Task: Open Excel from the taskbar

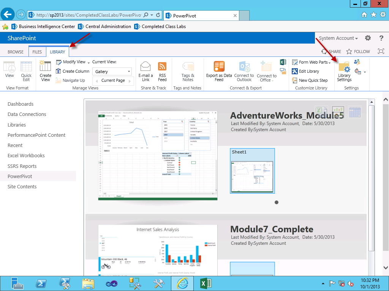Action: coord(206,283)
